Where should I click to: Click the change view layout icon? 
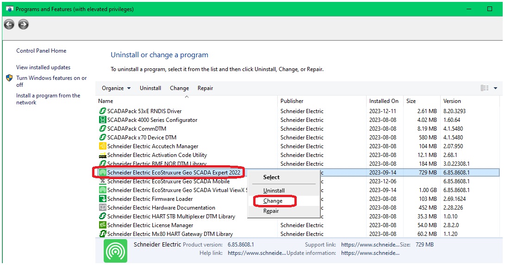pyautogui.click(x=484, y=88)
